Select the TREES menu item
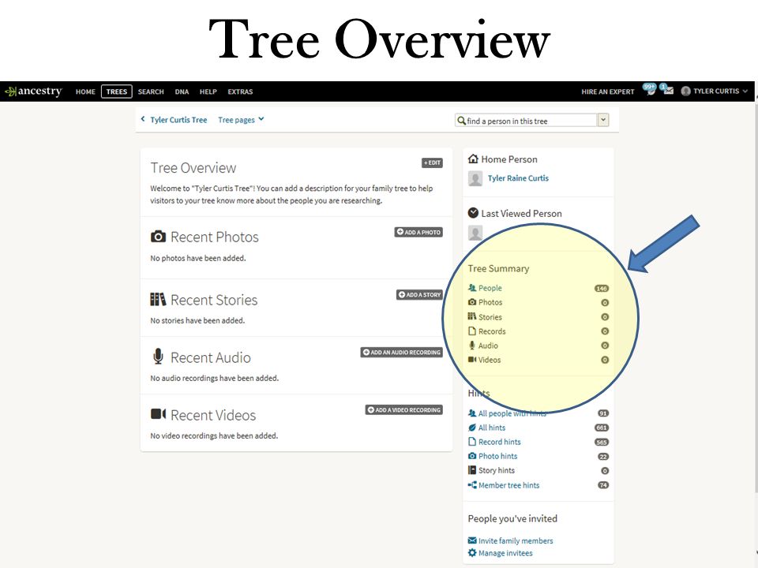The width and height of the screenshot is (758, 568). click(x=117, y=92)
